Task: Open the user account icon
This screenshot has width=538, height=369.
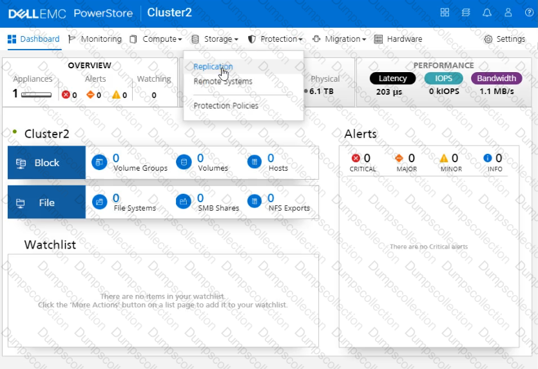Action: tap(508, 13)
